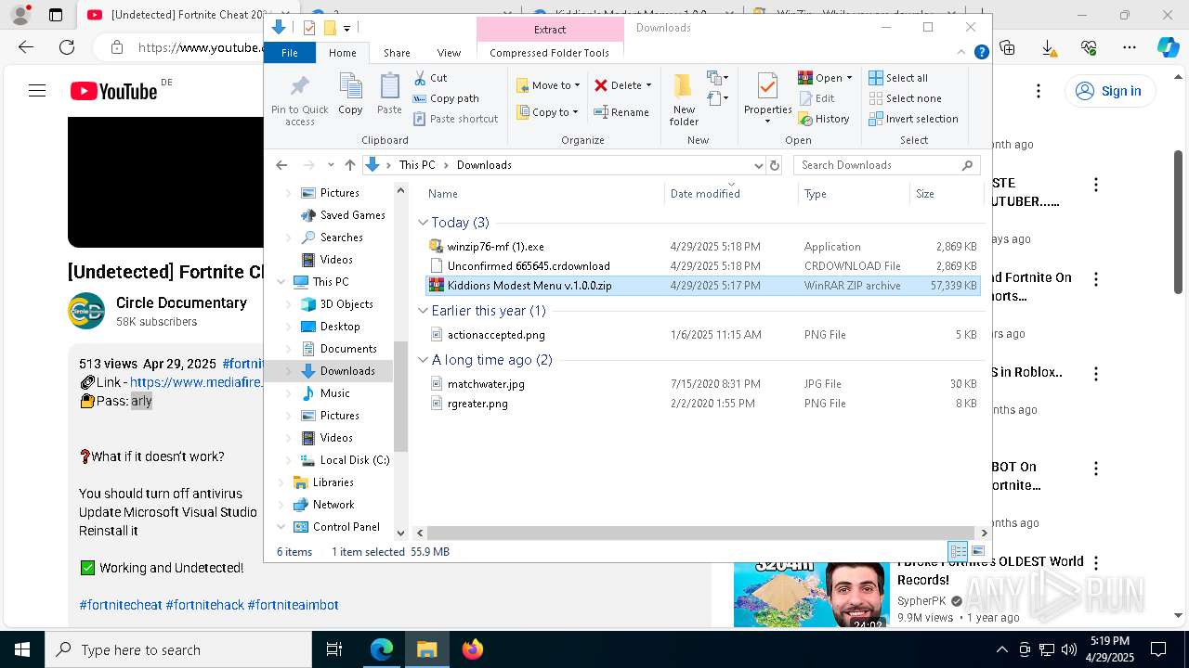Image resolution: width=1189 pixels, height=668 pixels.
Task: Click Select all in ribbon
Action: [x=898, y=78]
